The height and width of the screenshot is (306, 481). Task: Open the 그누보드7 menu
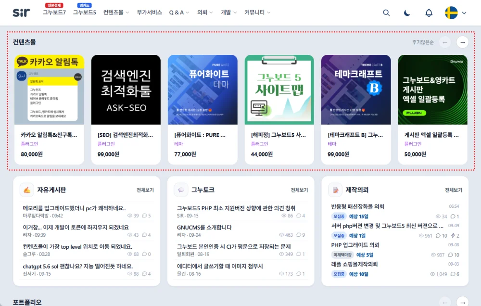pos(54,13)
